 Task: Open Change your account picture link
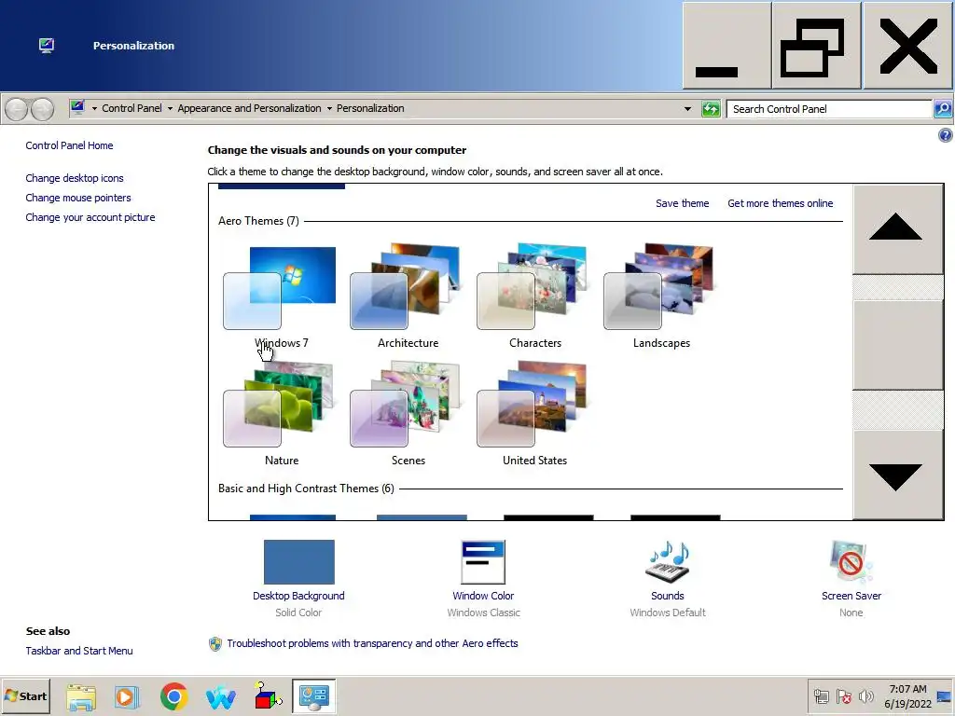[x=90, y=217]
